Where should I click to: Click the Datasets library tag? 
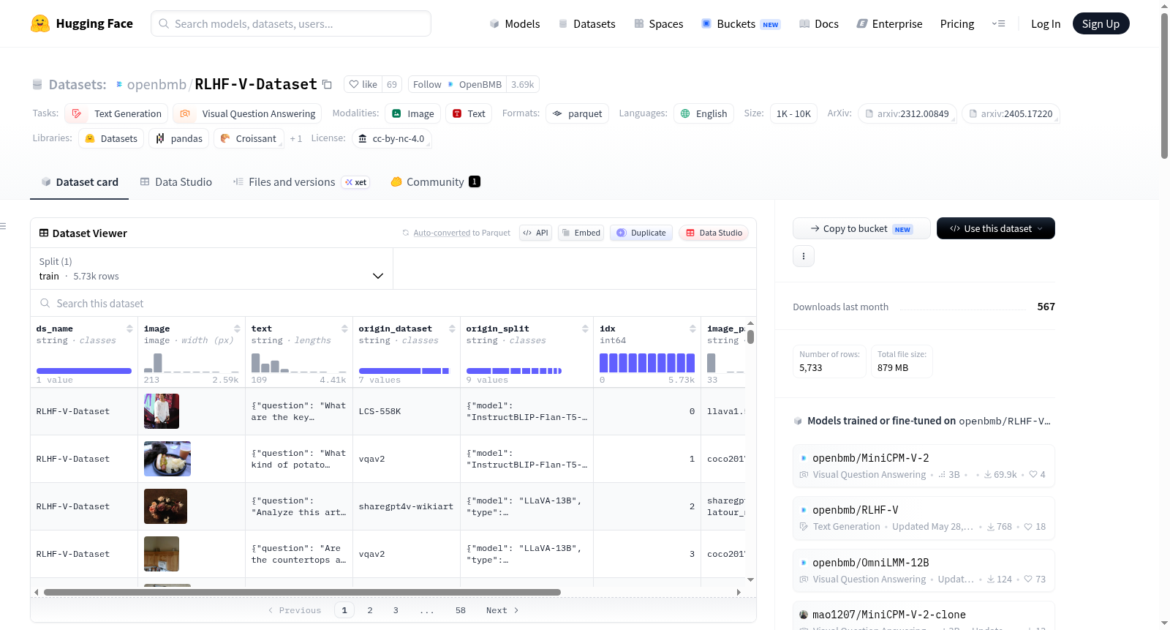[111, 138]
